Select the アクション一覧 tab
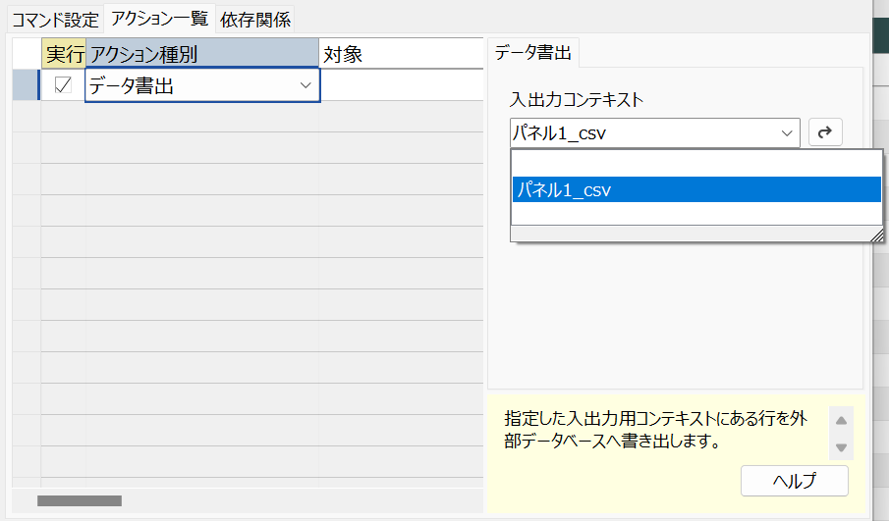 click(160, 19)
